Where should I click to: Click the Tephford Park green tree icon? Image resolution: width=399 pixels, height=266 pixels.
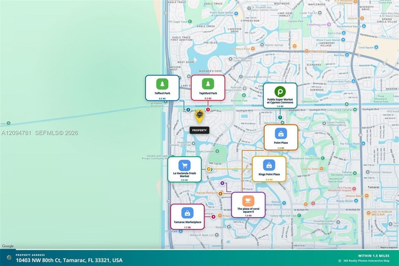[x=208, y=84]
